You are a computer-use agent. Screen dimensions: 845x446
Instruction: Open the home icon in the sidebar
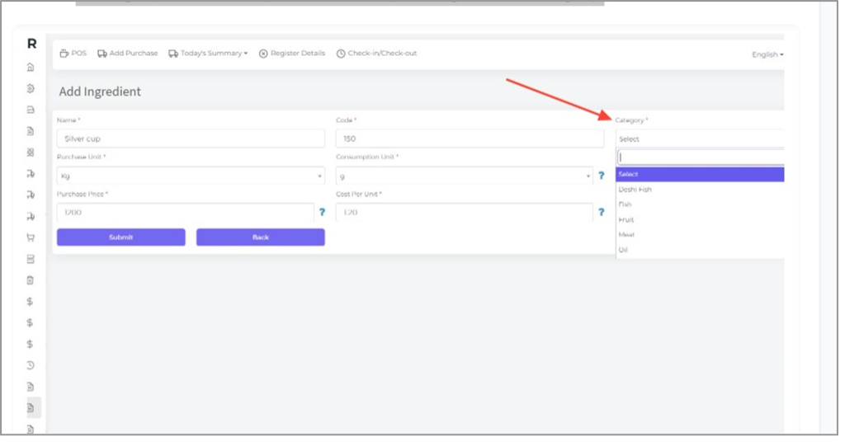pyautogui.click(x=31, y=68)
